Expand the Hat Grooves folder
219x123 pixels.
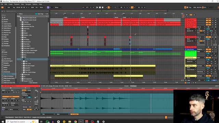pos(21,42)
